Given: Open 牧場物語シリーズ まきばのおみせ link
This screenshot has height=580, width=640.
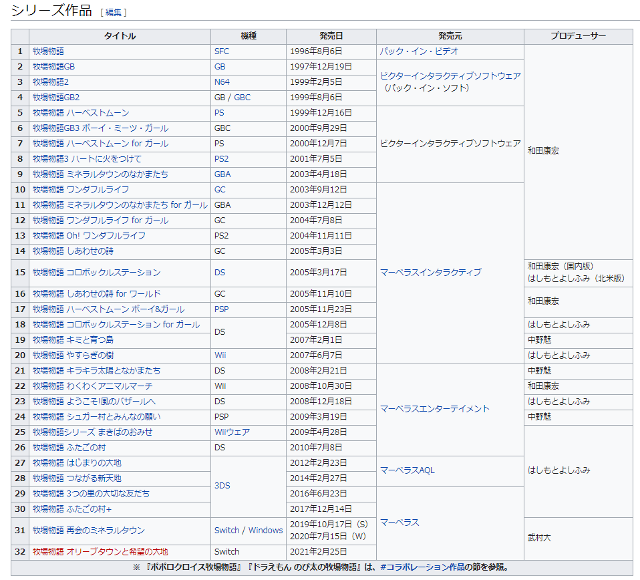Looking at the screenshot, I should pyautogui.click(x=93, y=432).
